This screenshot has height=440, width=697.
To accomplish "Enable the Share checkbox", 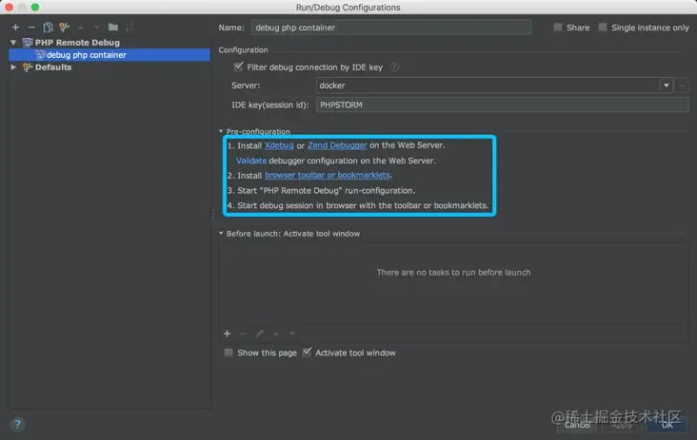I will [557, 28].
